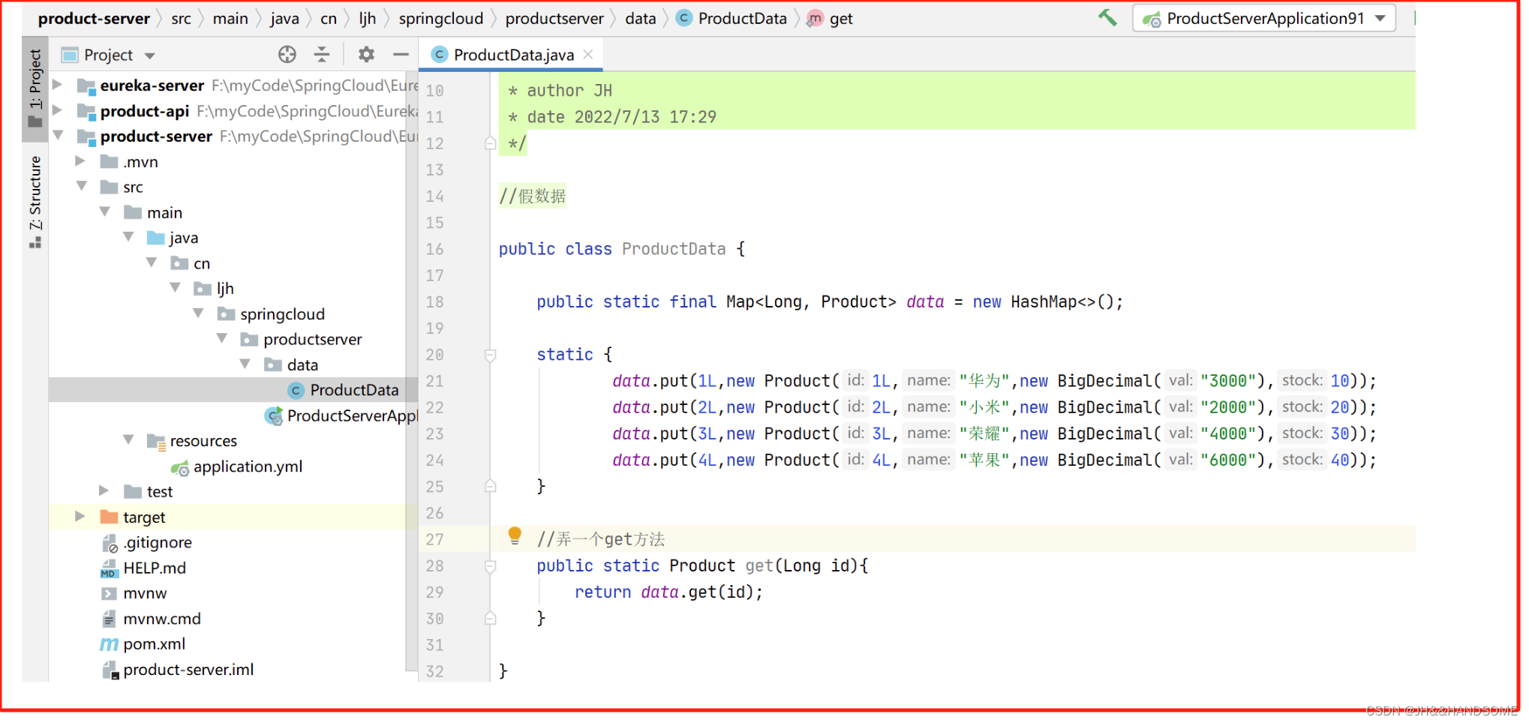Viewport: 1529px width, 723px height.
Task: Expand the test folder
Action: pyautogui.click(x=105, y=491)
